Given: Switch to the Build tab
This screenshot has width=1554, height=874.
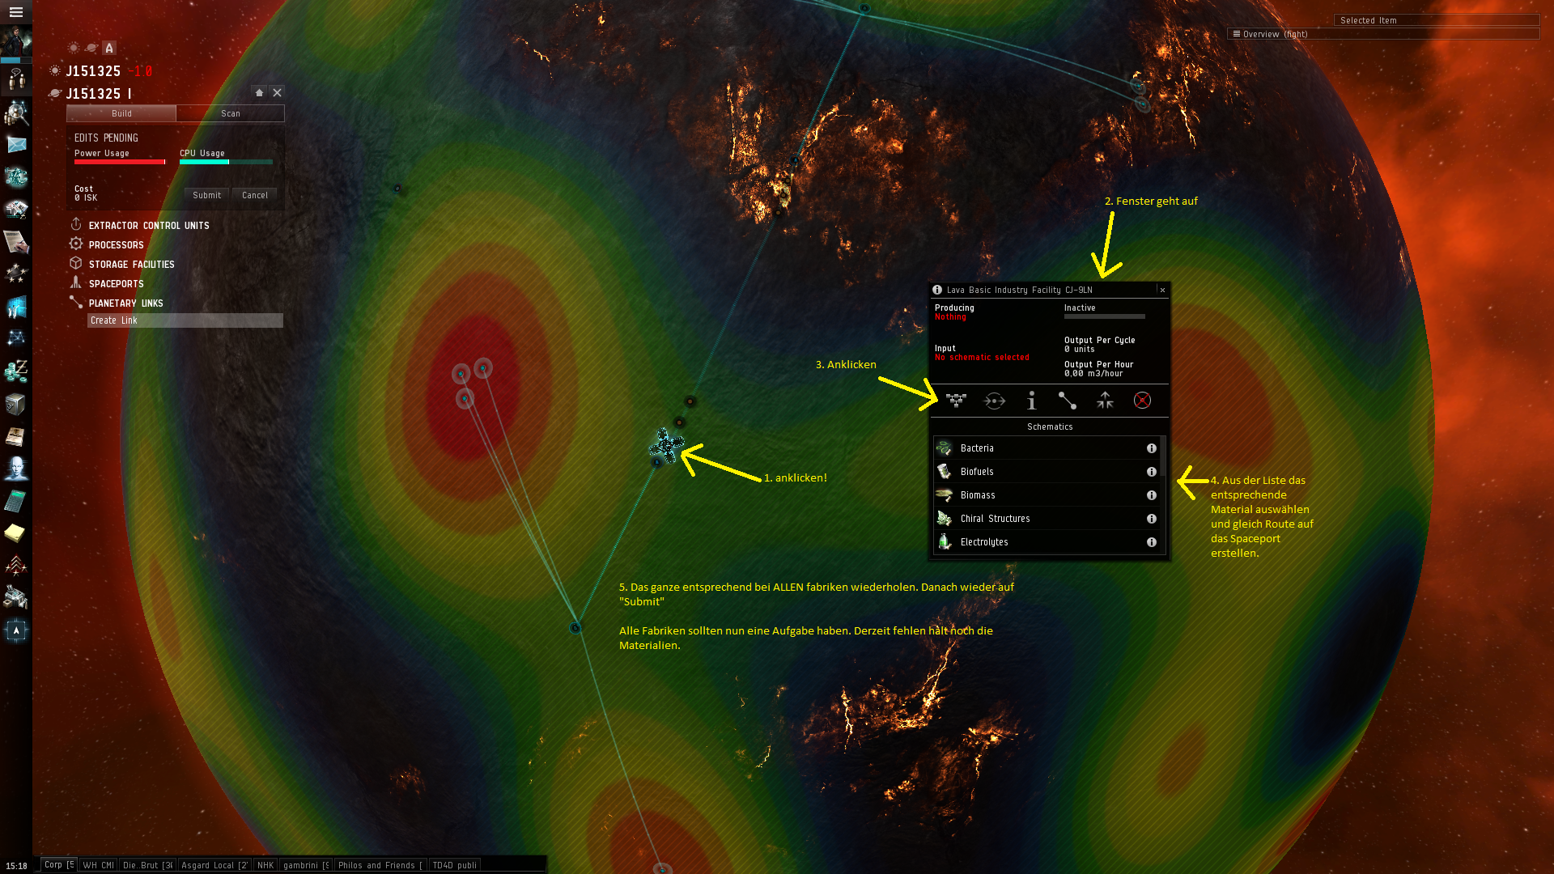Looking at the screenshot, I should pos(121,113).
